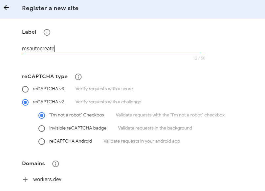The width and height of the screenshot is (265, 191).
Task: Open the Domains info icon
Action: pyautogui.click(x=55, y=164)
